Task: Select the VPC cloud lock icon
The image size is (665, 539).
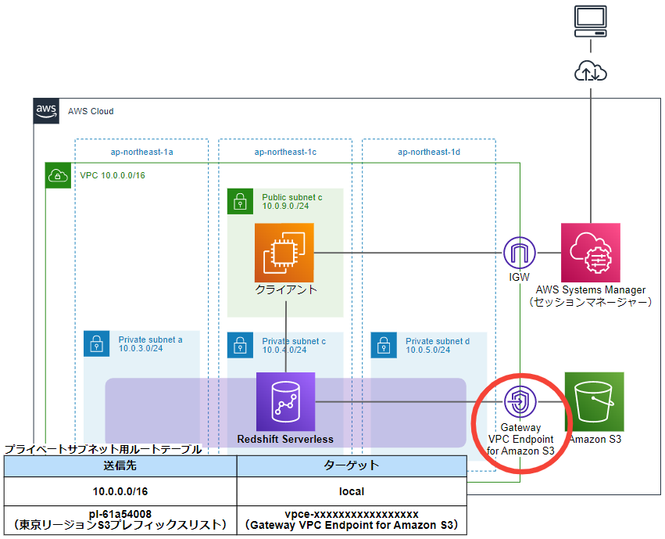Action: (x=58, y=175)
